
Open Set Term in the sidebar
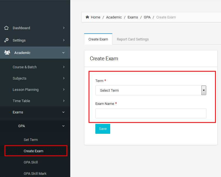pyautogui.click(x=31, y=140)
